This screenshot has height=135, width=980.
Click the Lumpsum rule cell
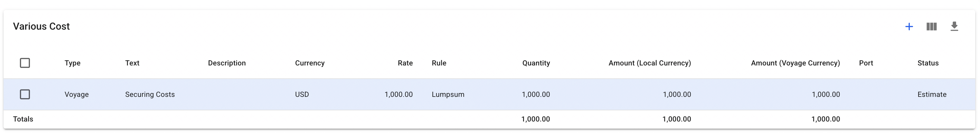pos(448,95)
